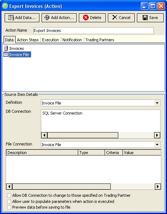The image size is (167, 214).
Task: Click the Add Action gear icon
Action: 47,18
